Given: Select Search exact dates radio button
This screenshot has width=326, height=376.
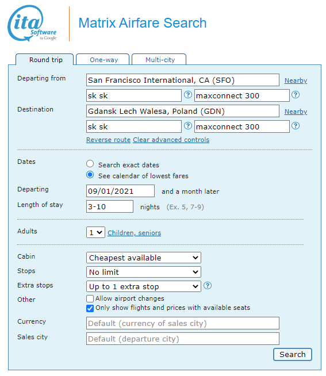Looking at the screenshot, I should click(x=90, y=164).
